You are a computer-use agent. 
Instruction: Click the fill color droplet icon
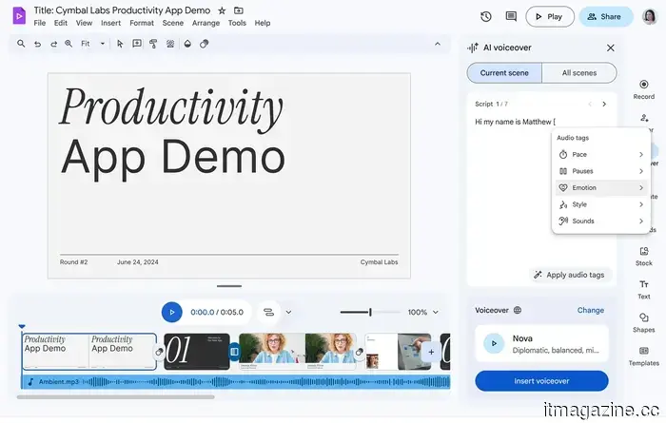pos(187,44)
